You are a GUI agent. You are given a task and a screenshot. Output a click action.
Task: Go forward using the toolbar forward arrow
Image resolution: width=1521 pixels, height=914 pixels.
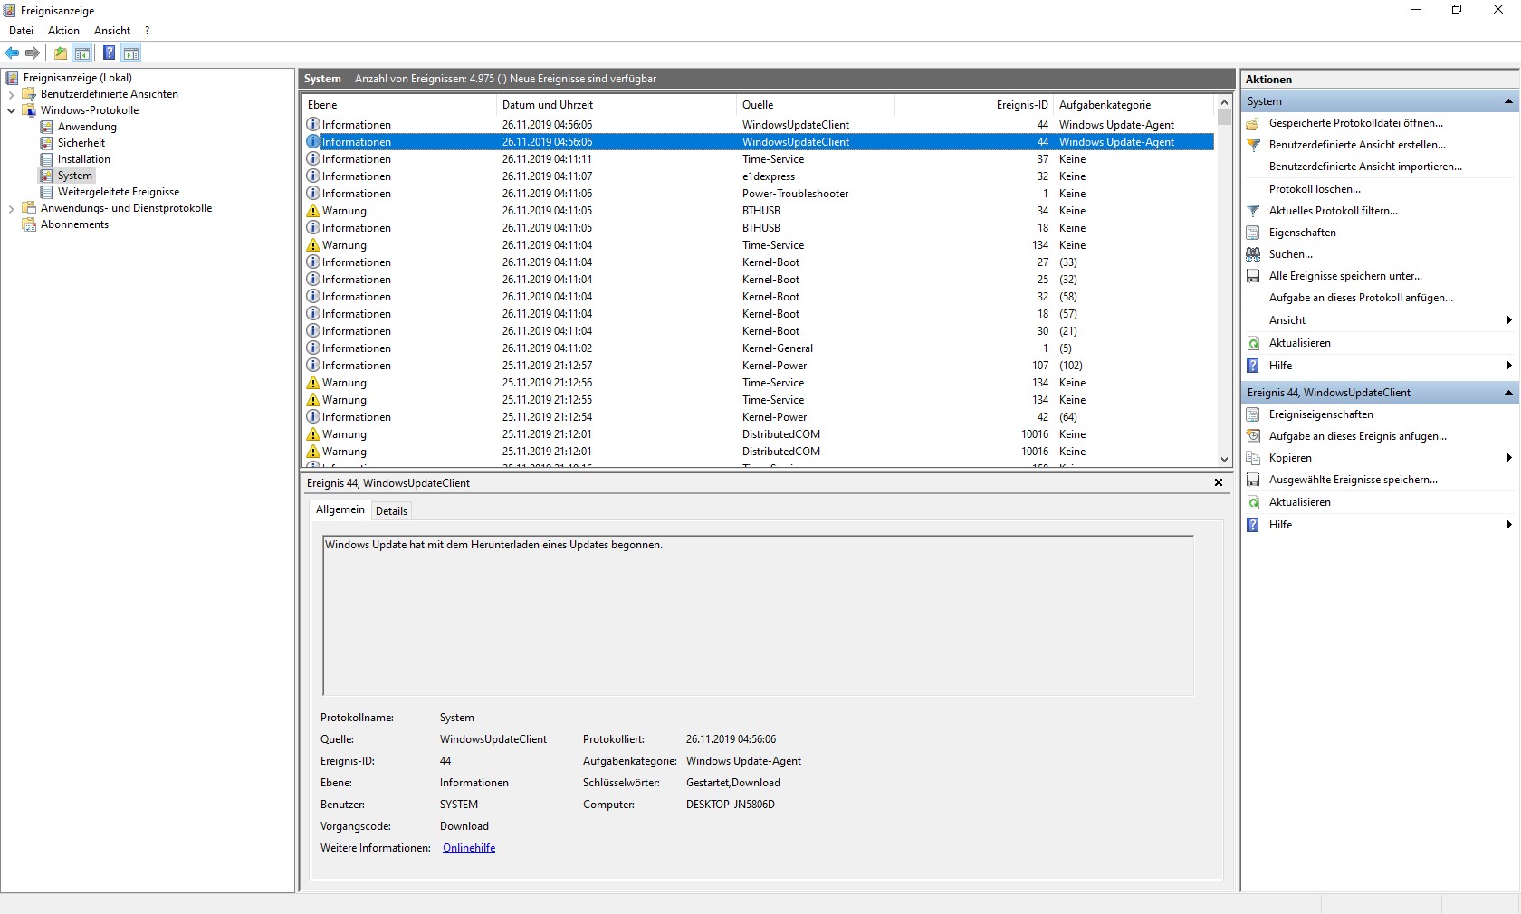(33, 52)
